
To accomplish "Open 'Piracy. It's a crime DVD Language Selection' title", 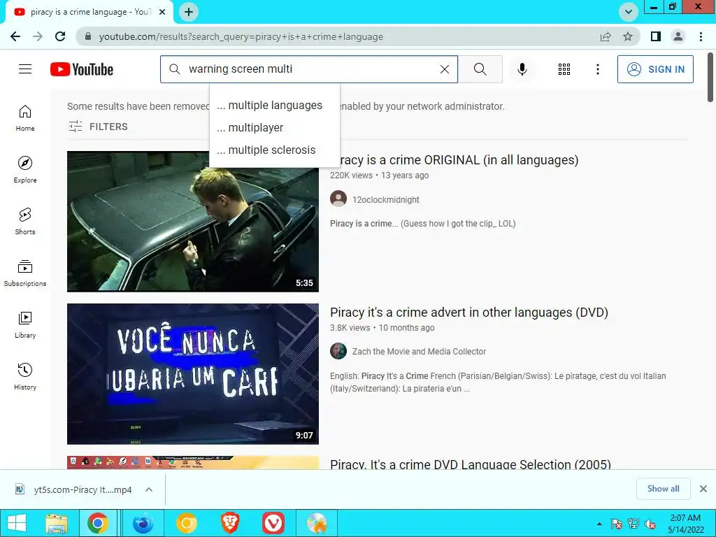I will point(471,464).
